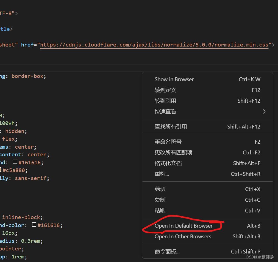Choose 复制 (Copy) from menu

[207, 200]
